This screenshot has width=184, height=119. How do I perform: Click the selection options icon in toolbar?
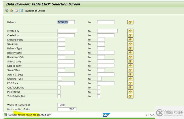(11, 11)
